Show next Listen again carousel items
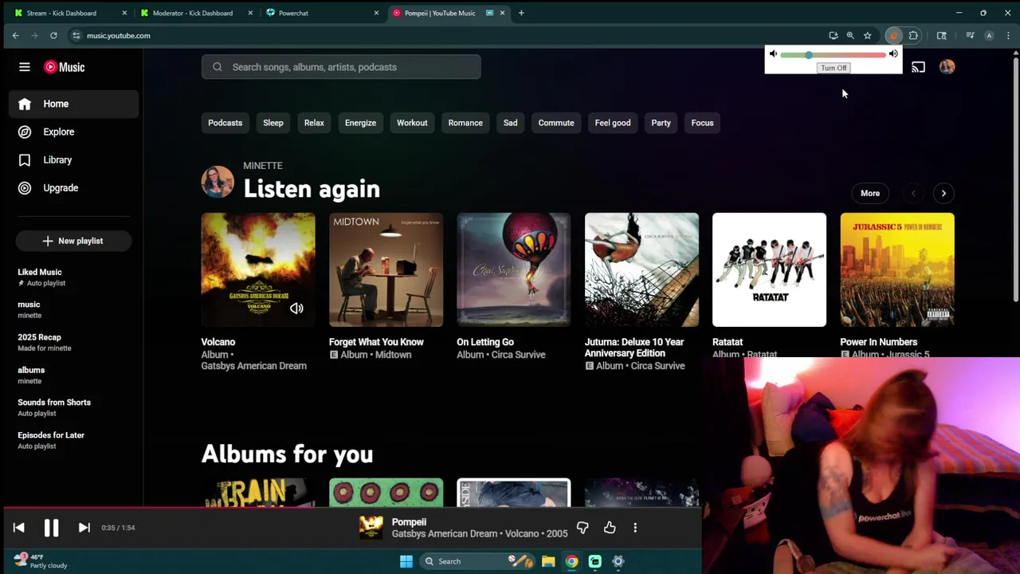1020x574 pixels. click(943, 193)
